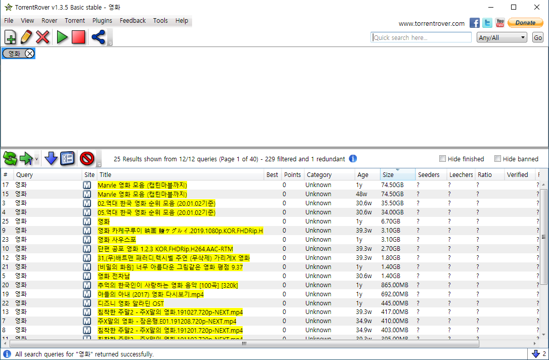Select the 영화 전차남 result
This screenshot has width=549, height=360.
coord(269,276)
